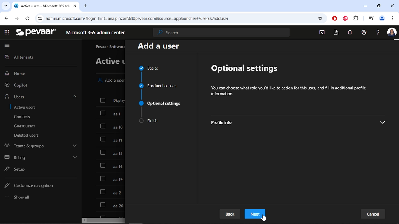Image resolution: width=399 pixels, height=224 pixels.
Task: Check the box for user aa 11
Action: (x=103, y=139)
